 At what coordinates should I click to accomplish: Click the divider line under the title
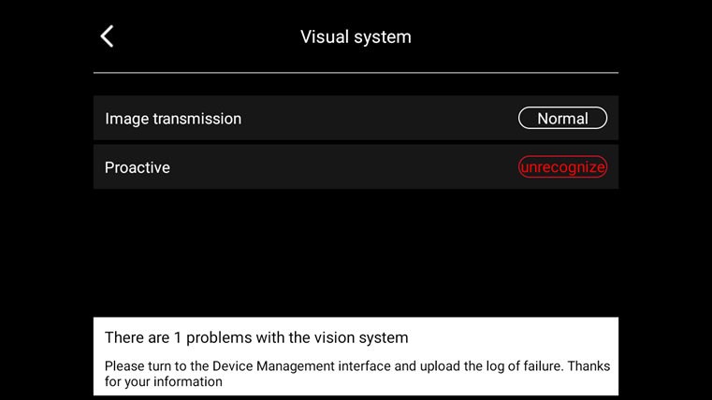click(x=356, y=73)
